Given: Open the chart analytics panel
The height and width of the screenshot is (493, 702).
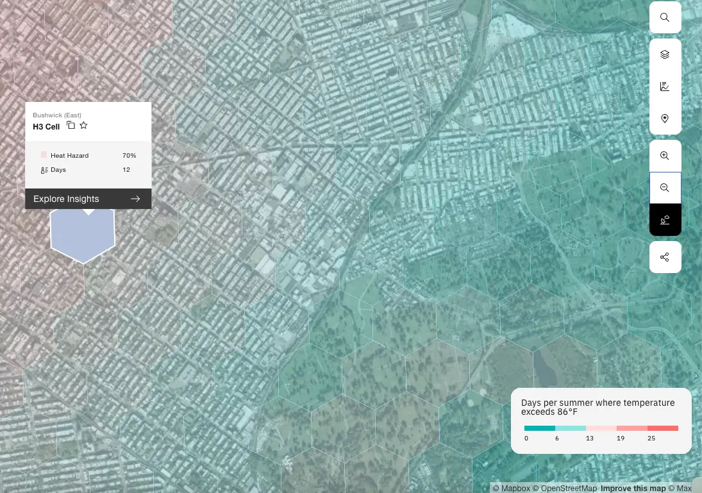Looking at the screenshot, I should 665,87.
